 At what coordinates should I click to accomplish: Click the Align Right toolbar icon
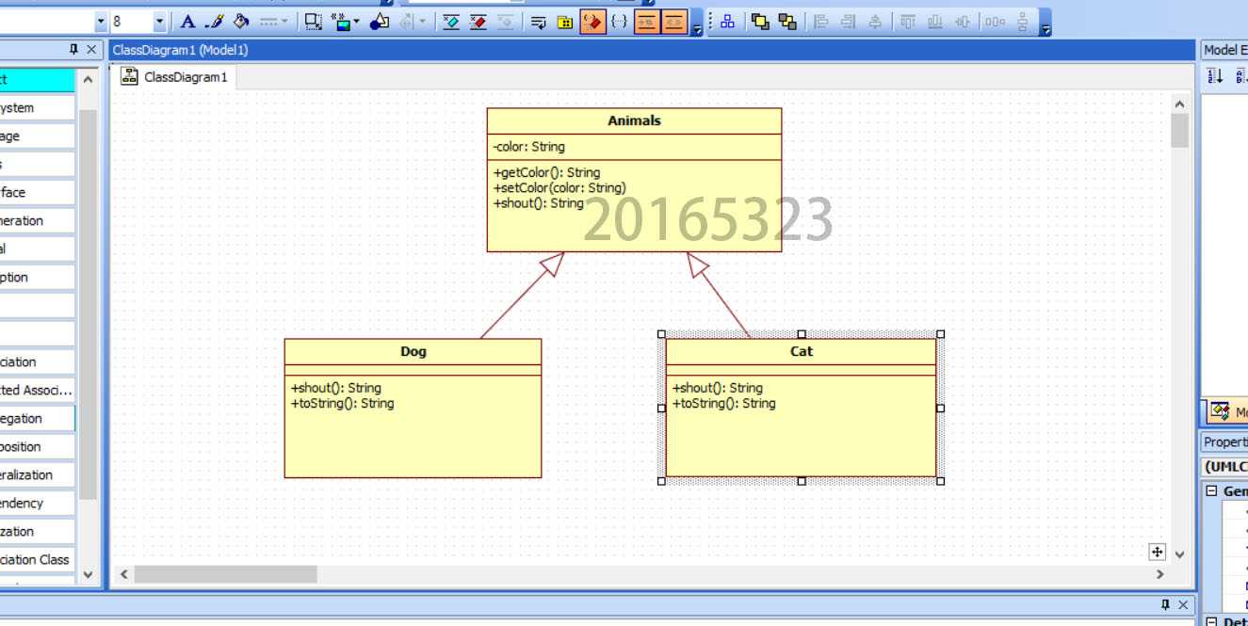coord(848,22)
